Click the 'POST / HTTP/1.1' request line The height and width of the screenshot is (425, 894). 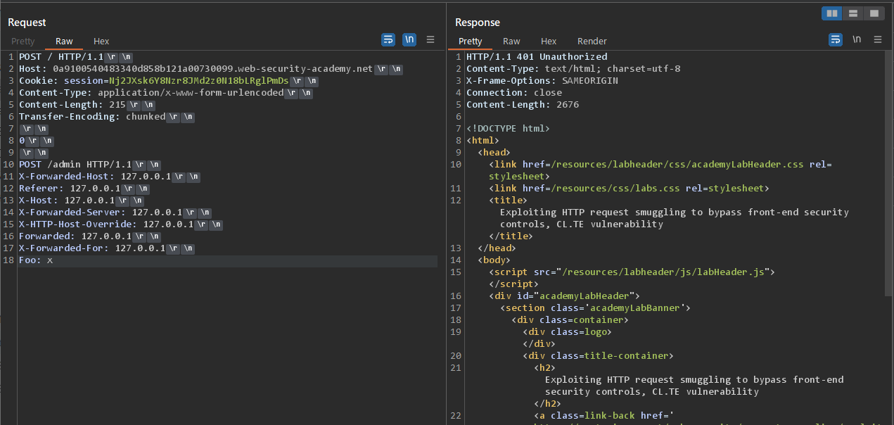pyautogui.click(x=75, y=57)
